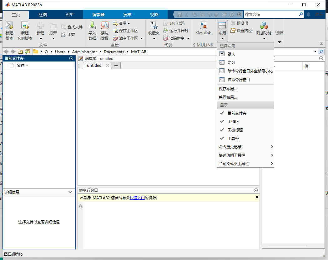The height and width of the screenshot is (260, 328).
Task: Add a new editor tab with plus button
Action: [x=116, y=66]
